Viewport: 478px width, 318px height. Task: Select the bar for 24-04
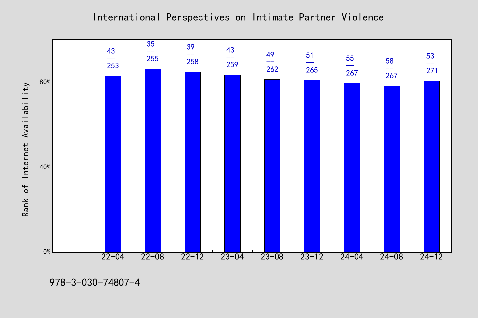(x=352, y=168)
